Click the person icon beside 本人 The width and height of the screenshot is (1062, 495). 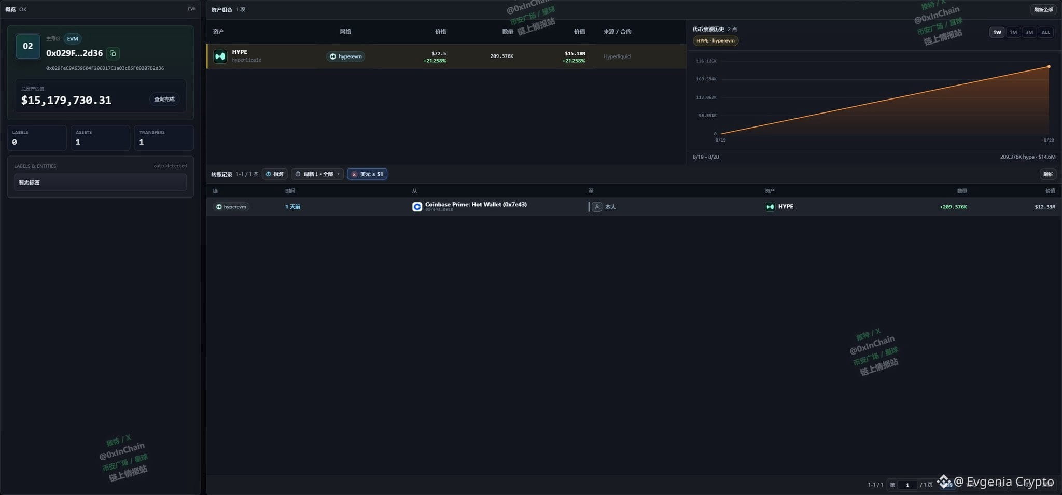(x=597, y=207)
